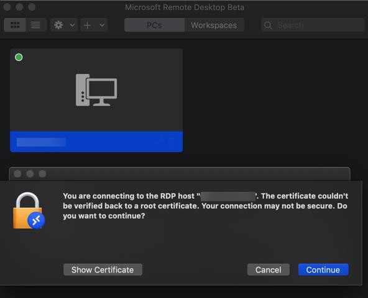Click Show Certificate button
Image resolution: width=368 pixels, height=298 pixels.
103,269
